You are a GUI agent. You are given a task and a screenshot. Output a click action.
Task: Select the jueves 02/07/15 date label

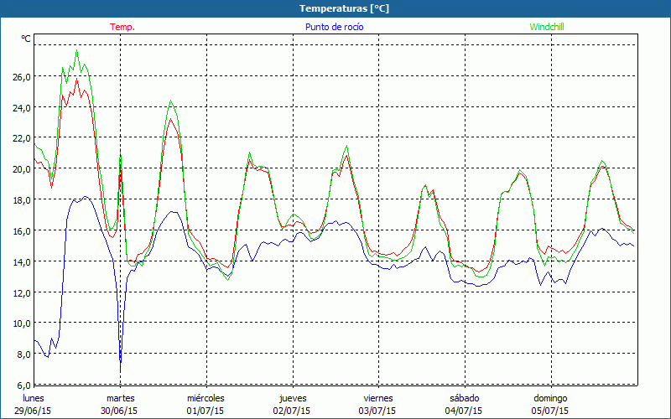click(293, 405)
